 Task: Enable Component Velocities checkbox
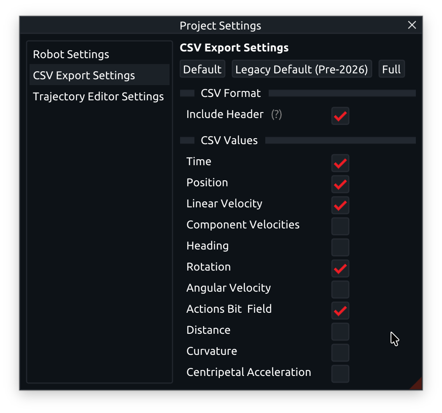point(340,226)
